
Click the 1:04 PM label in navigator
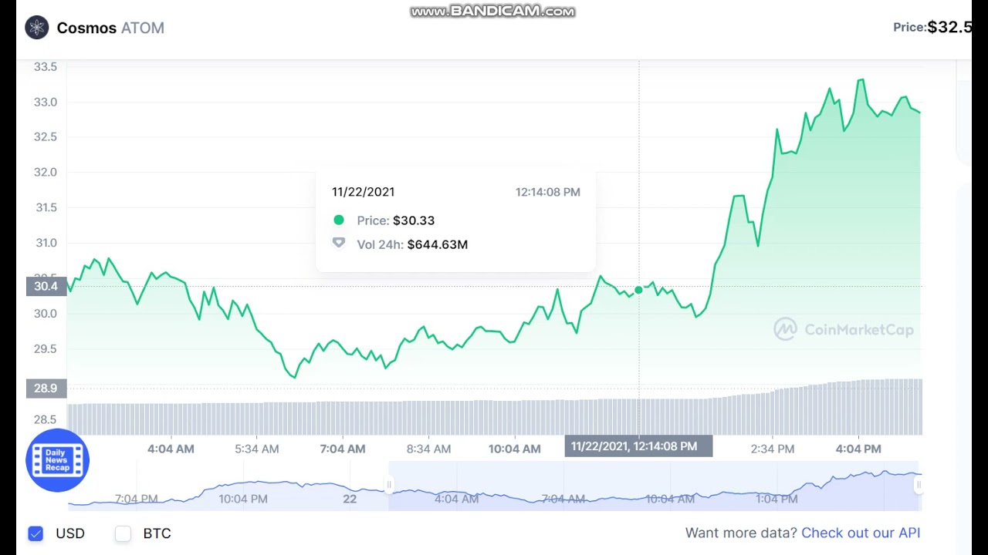click(777, 499)
